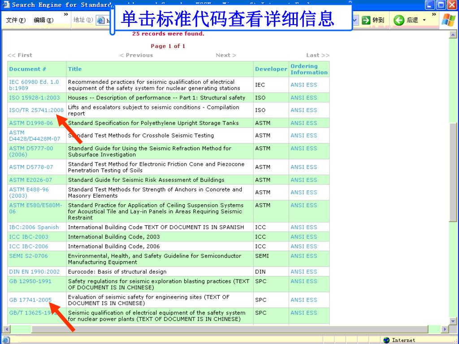Open the ISO 15928-1:2003 document link
This screenshot has height=344, width=459.
(34, 98)
